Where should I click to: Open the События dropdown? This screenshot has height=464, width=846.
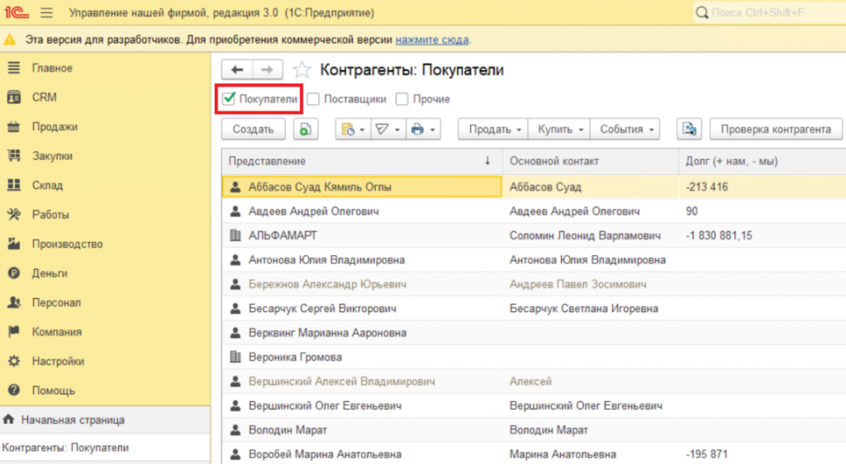click(x=625, y=130)
